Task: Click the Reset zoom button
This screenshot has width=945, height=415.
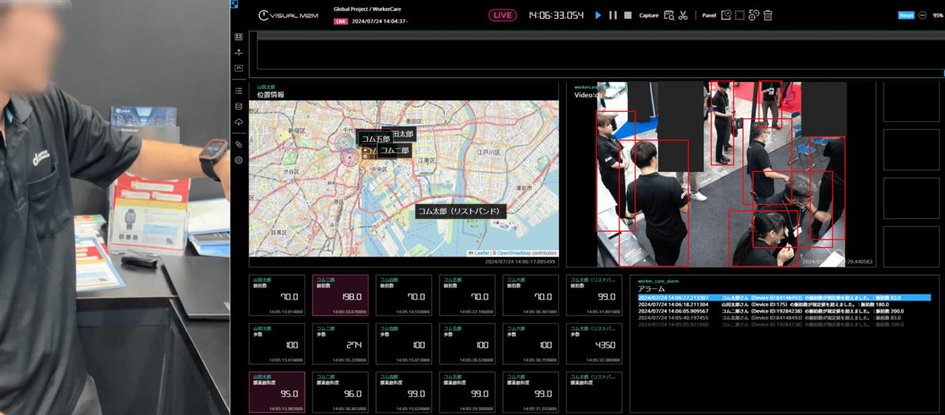Action: pos(906,15)
